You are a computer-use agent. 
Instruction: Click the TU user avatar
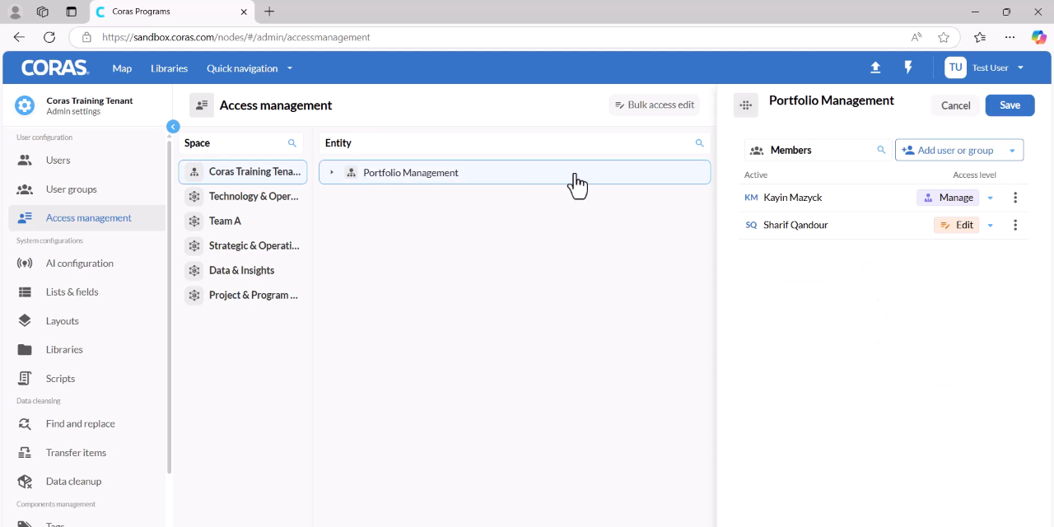(955, 68)
